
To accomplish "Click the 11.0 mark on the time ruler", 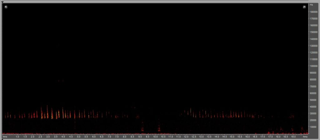I will pyautogui.click(x=171, y=137).
